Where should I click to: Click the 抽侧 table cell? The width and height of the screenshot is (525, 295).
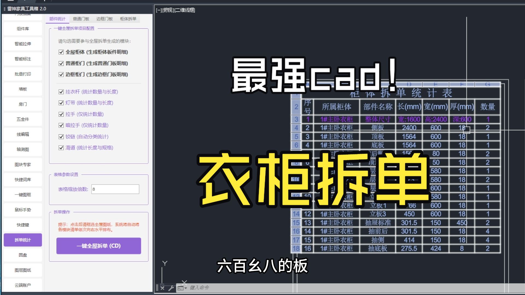[x=378, y=240]
